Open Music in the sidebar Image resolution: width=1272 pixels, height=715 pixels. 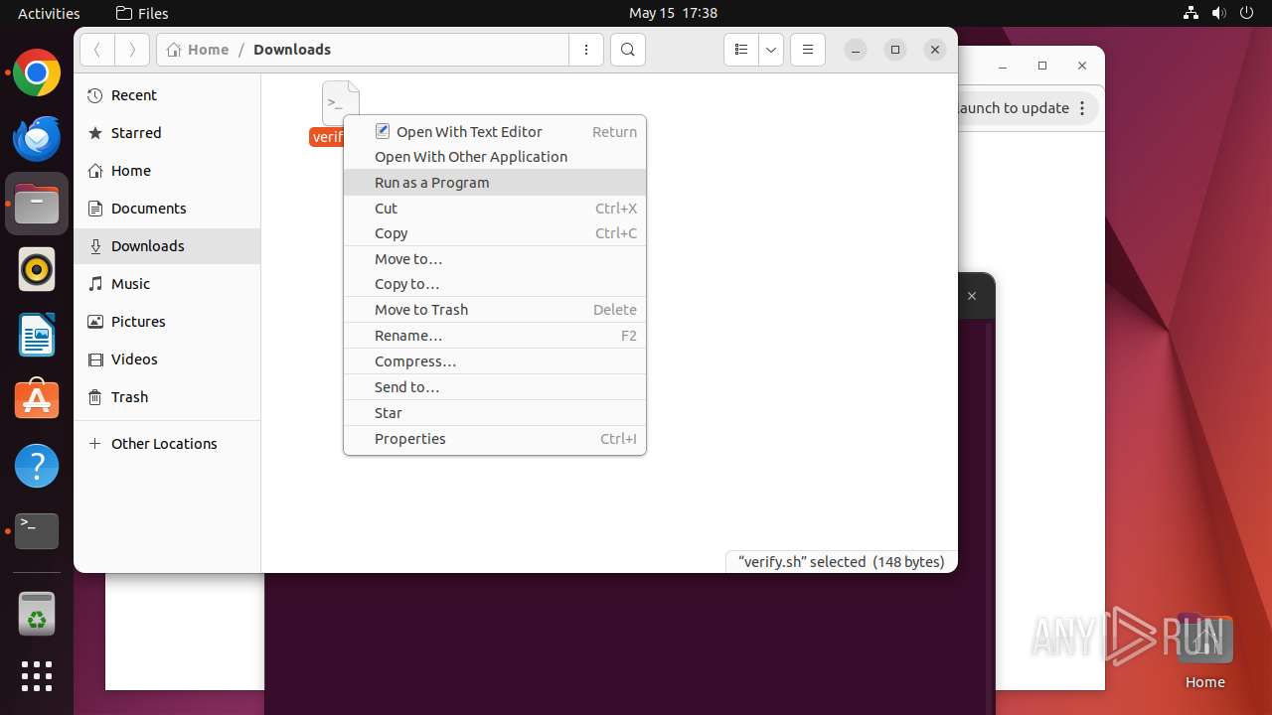coord(167,284)
